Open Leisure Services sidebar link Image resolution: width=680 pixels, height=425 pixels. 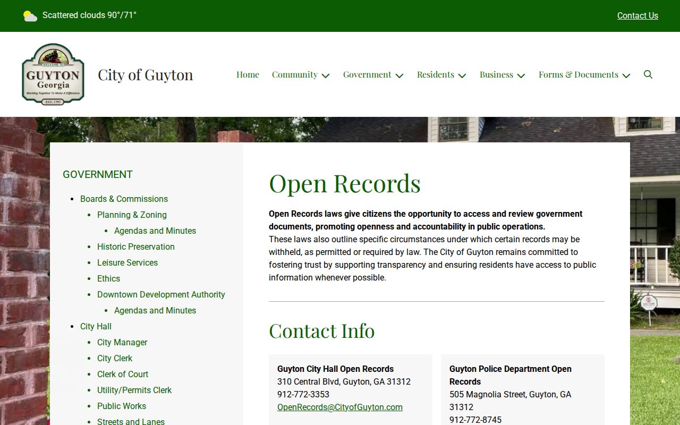pos(127,262)
